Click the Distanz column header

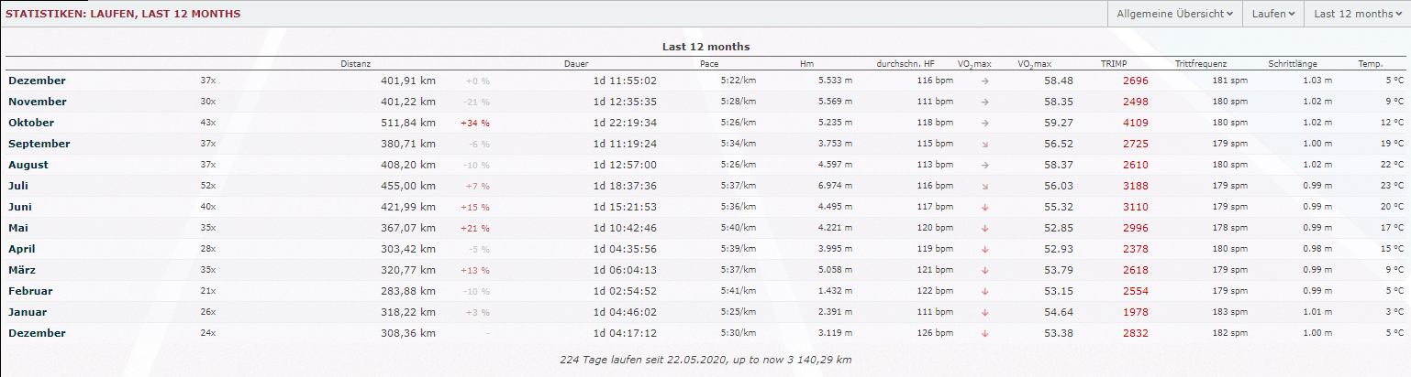tap(355, 64)
